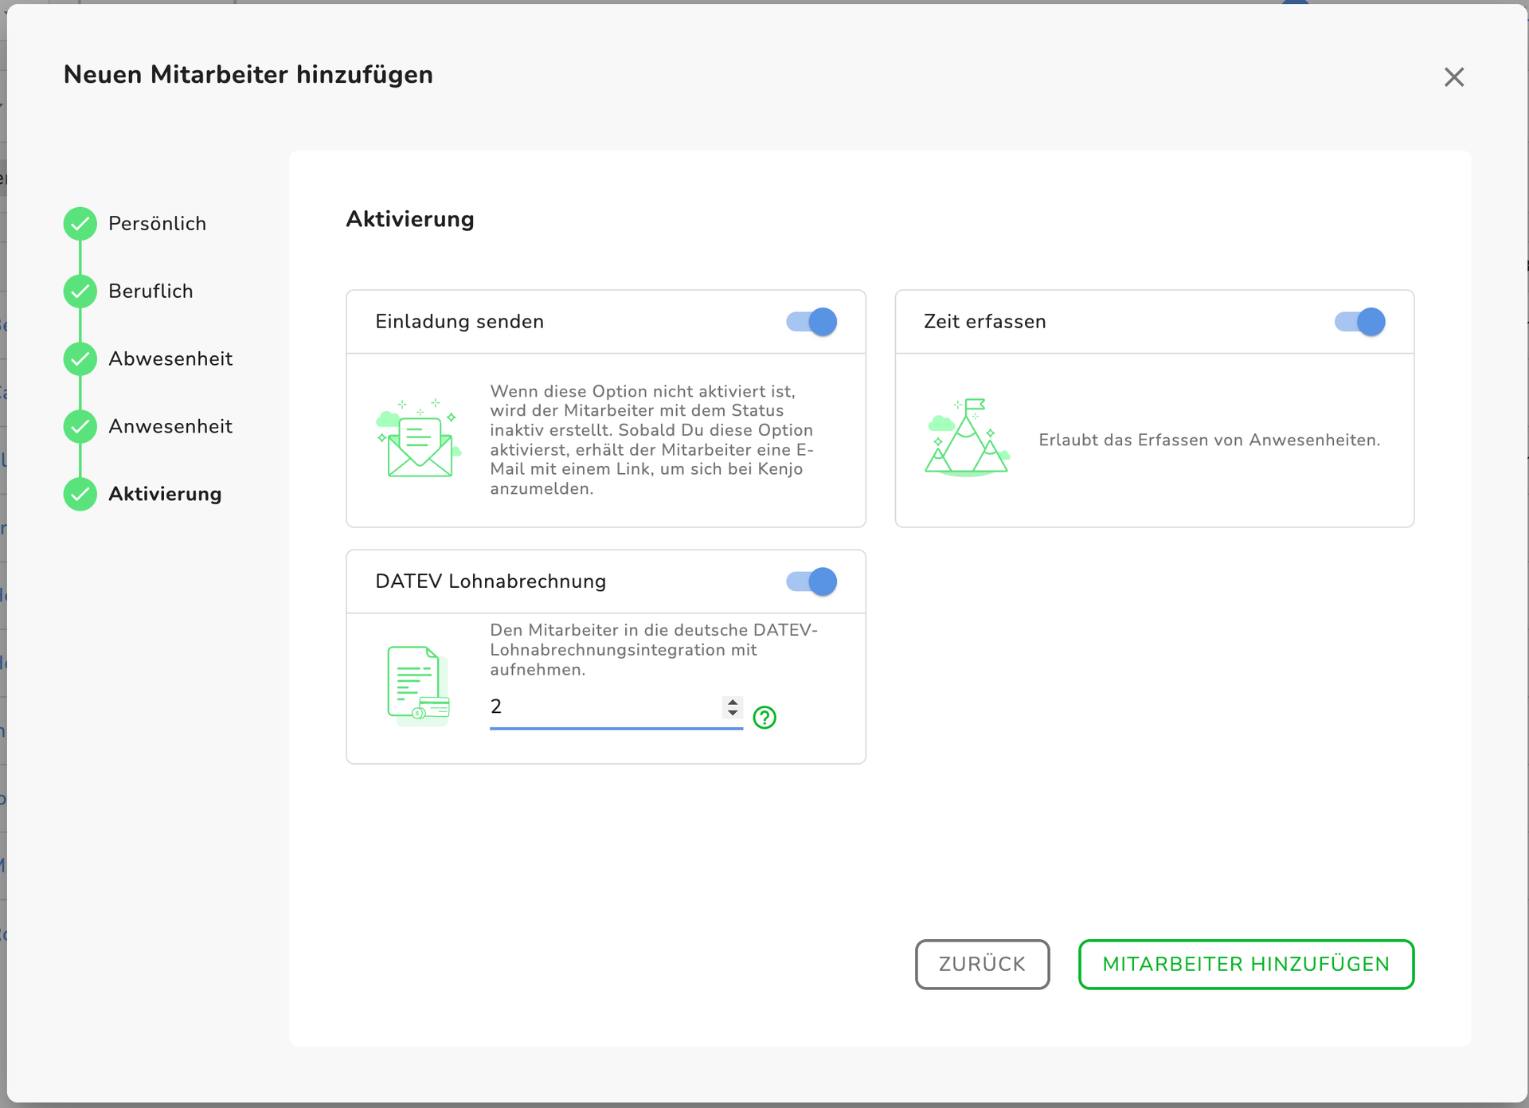This screenshot has height=1108, width=1529.
Task: Click the checkmark icon next to Beruflich
Action: coord(80,292)
